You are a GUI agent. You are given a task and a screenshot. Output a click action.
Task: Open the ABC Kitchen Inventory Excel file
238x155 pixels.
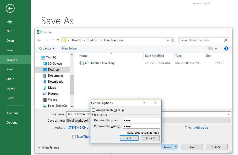(x=99, y=63)
